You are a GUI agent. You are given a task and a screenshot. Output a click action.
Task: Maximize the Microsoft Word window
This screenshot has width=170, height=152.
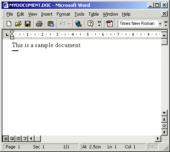click(157, 5)
